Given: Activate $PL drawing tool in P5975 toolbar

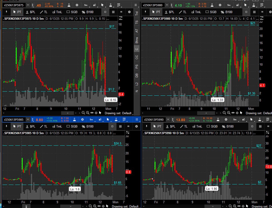Looking at the screenshot, I should (31, 12).
